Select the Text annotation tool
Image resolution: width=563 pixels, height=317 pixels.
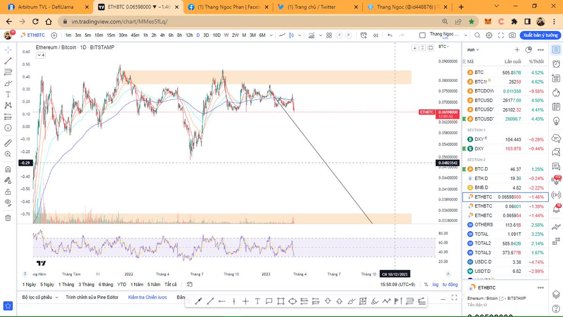8,93
